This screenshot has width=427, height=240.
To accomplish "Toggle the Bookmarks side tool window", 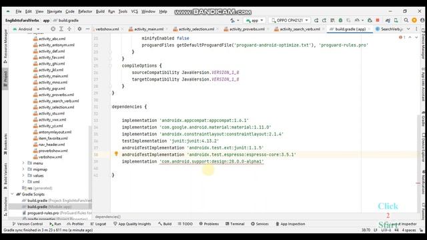I will coord(5,144).
